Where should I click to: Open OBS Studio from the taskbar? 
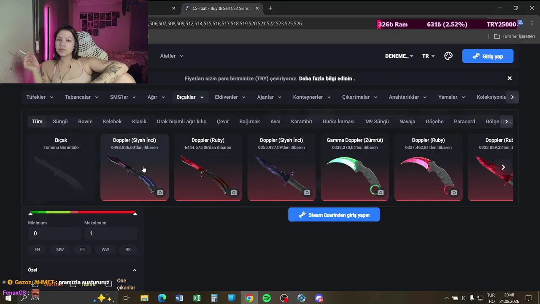tap(284, 298)
